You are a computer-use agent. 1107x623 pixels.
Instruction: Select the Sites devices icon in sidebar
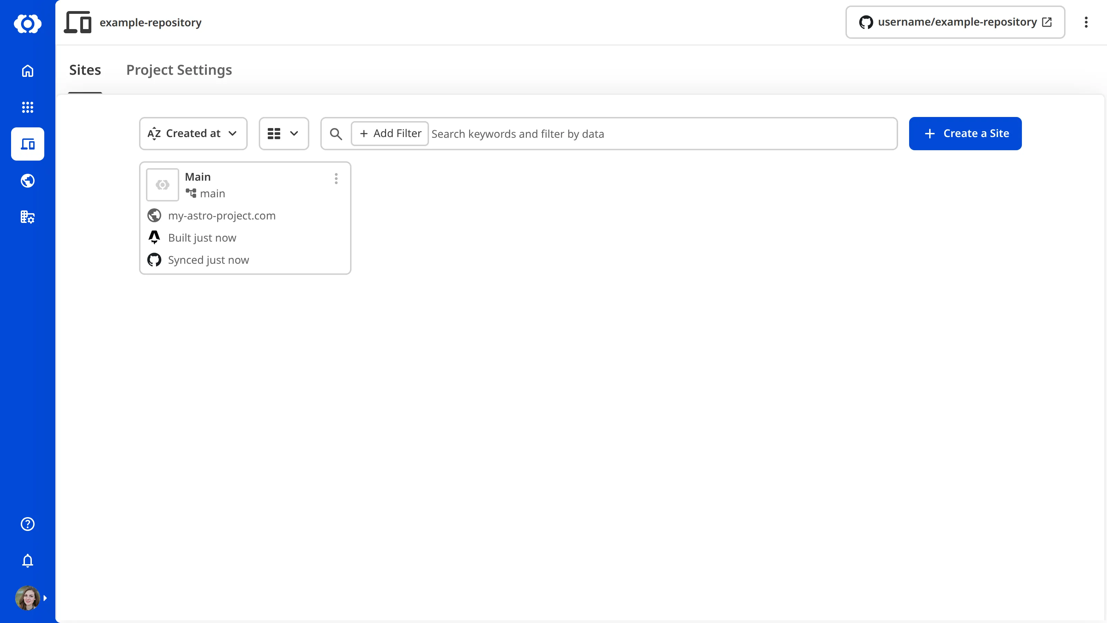[x=28, y=144]
